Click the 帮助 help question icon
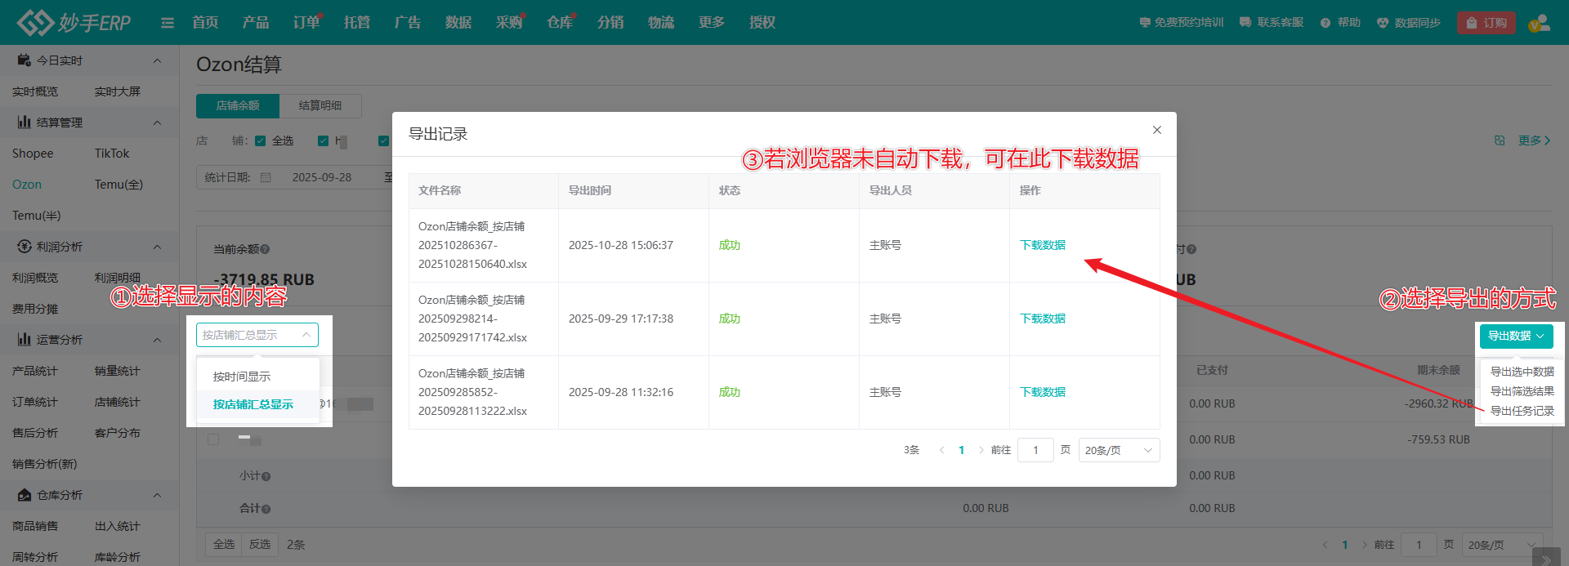The height and width of the screenshot is (566, 1569). click(1325, 23)
